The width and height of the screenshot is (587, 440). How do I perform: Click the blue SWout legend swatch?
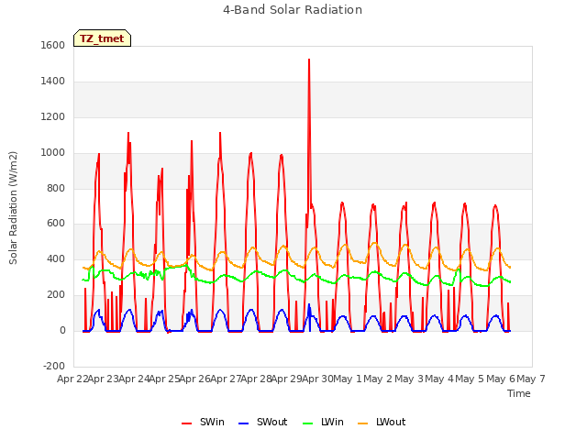(x=243, y=423)
